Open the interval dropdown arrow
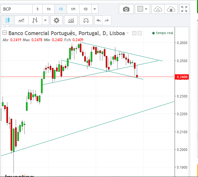 click(x=95, y=9)
